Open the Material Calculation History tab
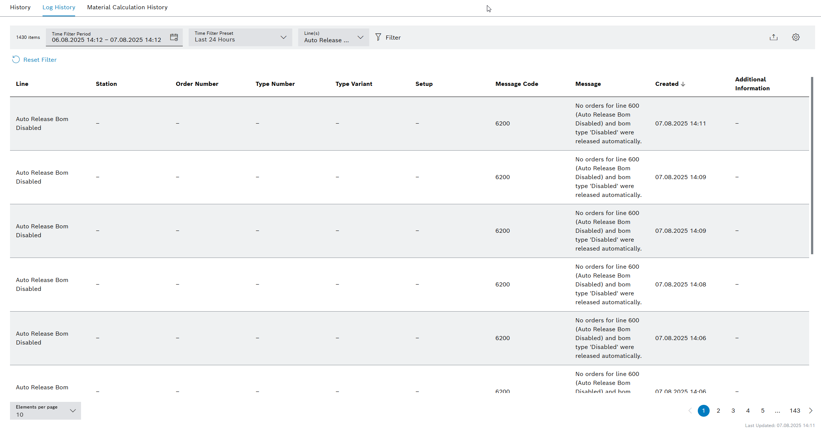The image size is (821, 430). pyautogui.click(x=127, y=7)
